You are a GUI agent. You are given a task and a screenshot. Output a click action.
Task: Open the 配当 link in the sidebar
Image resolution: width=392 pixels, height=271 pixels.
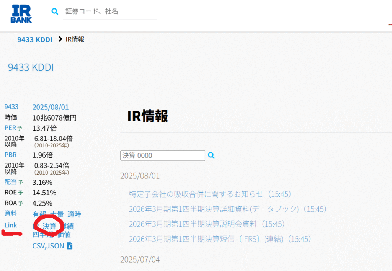pos(11,182)
